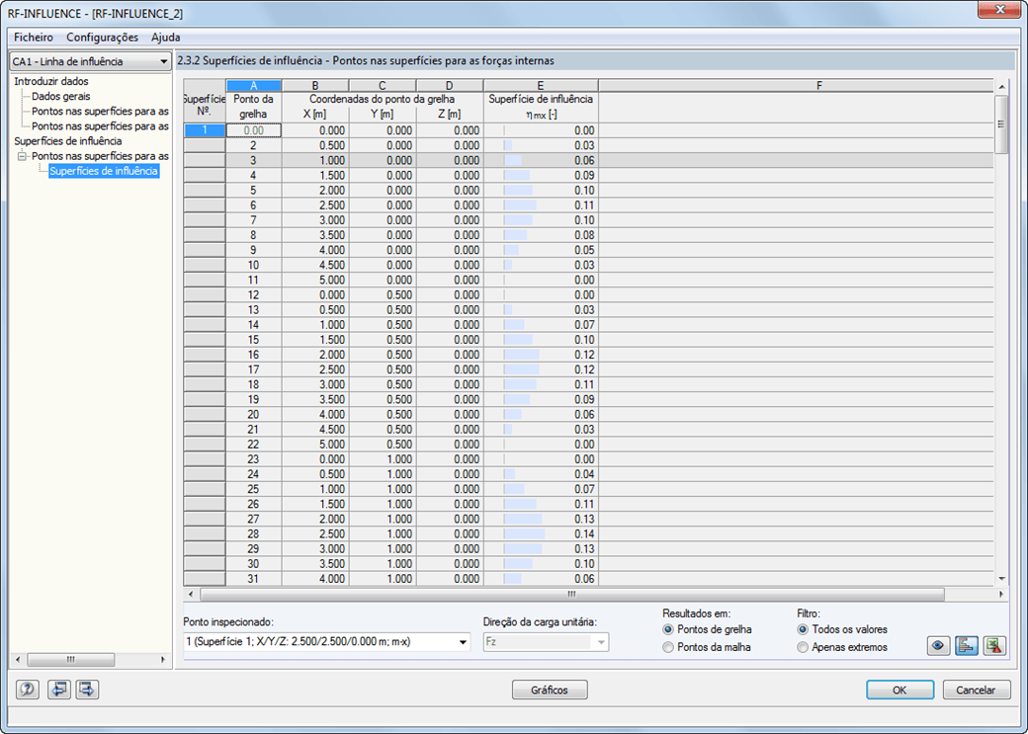The height and width of the screenshot is (734, 1028).
Task: Click Z value 0.000 in grid point 23 row
Action: pyautogui.click(x=450, y=459)
